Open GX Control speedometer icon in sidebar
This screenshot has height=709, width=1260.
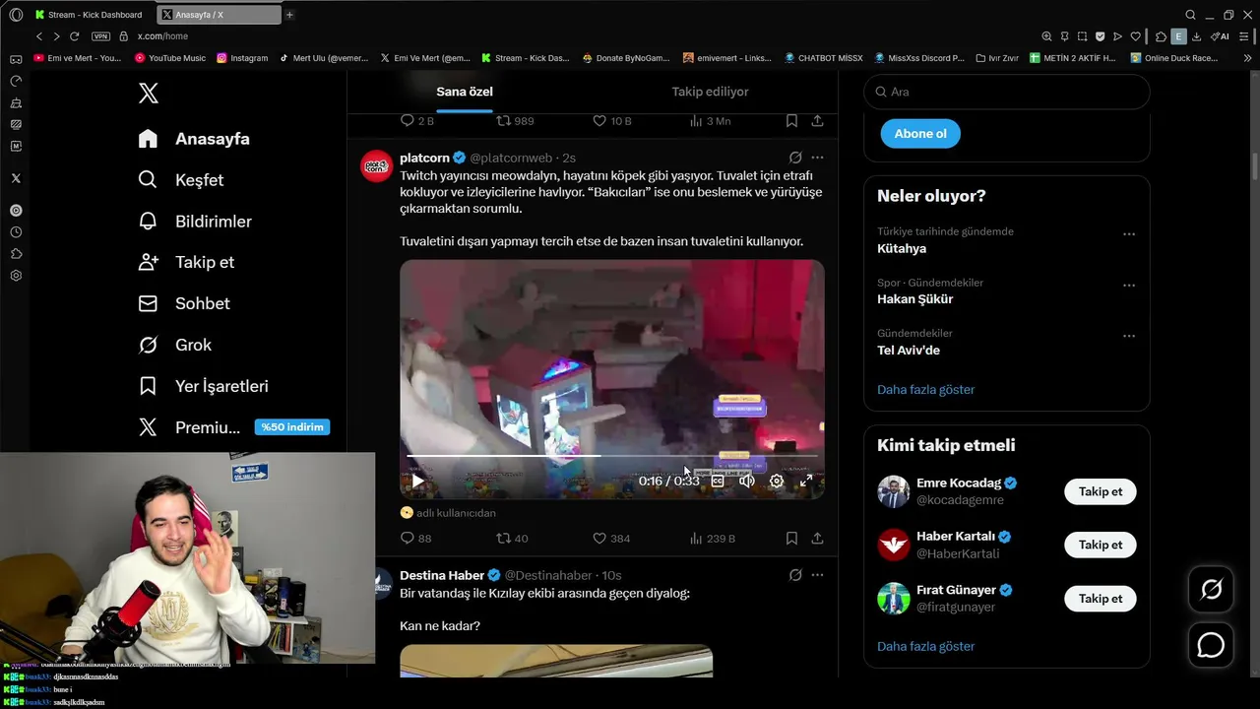tap(16, 81)
